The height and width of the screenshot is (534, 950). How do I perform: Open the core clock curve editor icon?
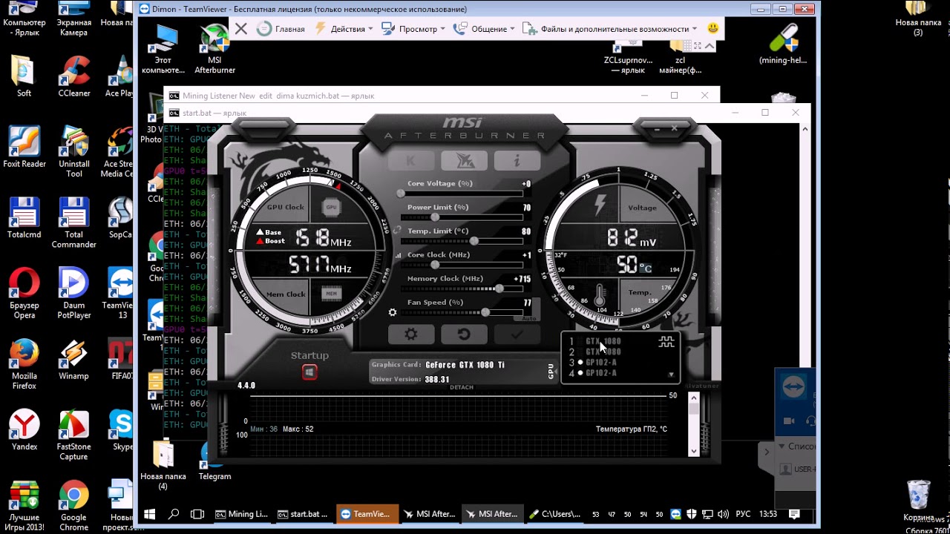(x=398, y=255)
